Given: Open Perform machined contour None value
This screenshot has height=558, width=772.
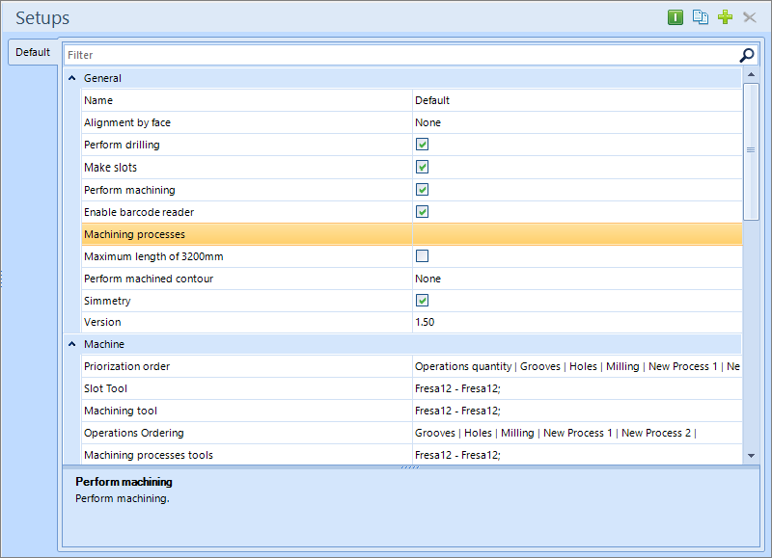Looking at the screenshot, I should coord(577,279).
